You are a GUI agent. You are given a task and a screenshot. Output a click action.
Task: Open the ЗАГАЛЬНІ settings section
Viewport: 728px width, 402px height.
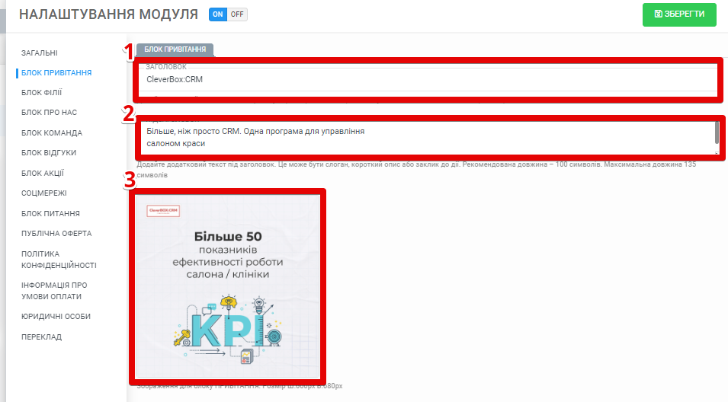coord(40,53)
